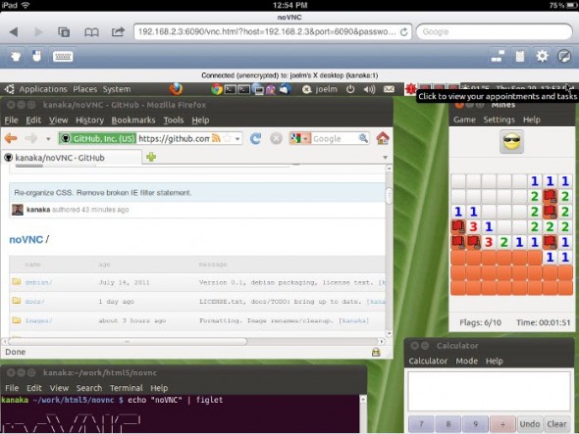Toggle the noVNC mouse button icon
The image size is (579, 434).
[x=36, y=57]
